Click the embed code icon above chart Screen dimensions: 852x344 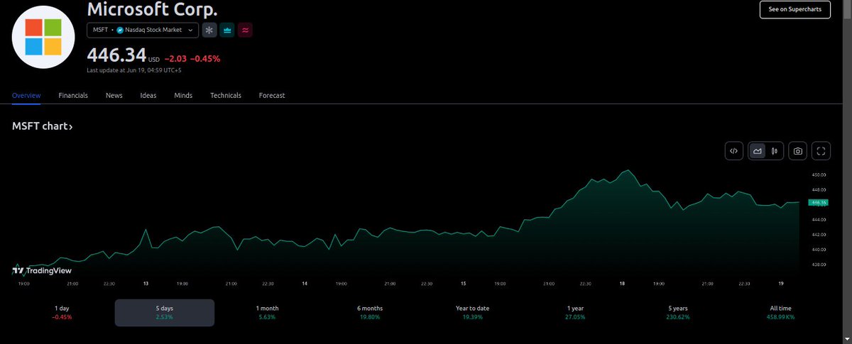734,150
